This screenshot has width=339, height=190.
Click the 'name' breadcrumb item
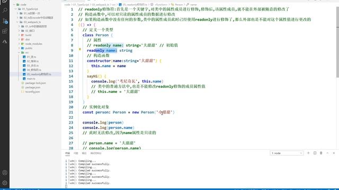(193, 5)
